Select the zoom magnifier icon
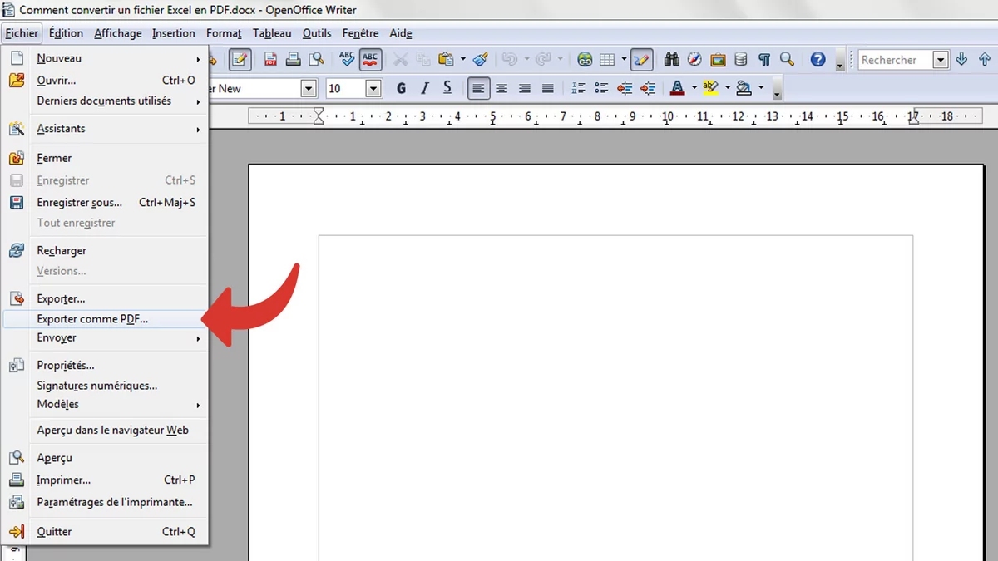Image resolution: width=998 pixels, height=561 pixels. tap(787, 60)
